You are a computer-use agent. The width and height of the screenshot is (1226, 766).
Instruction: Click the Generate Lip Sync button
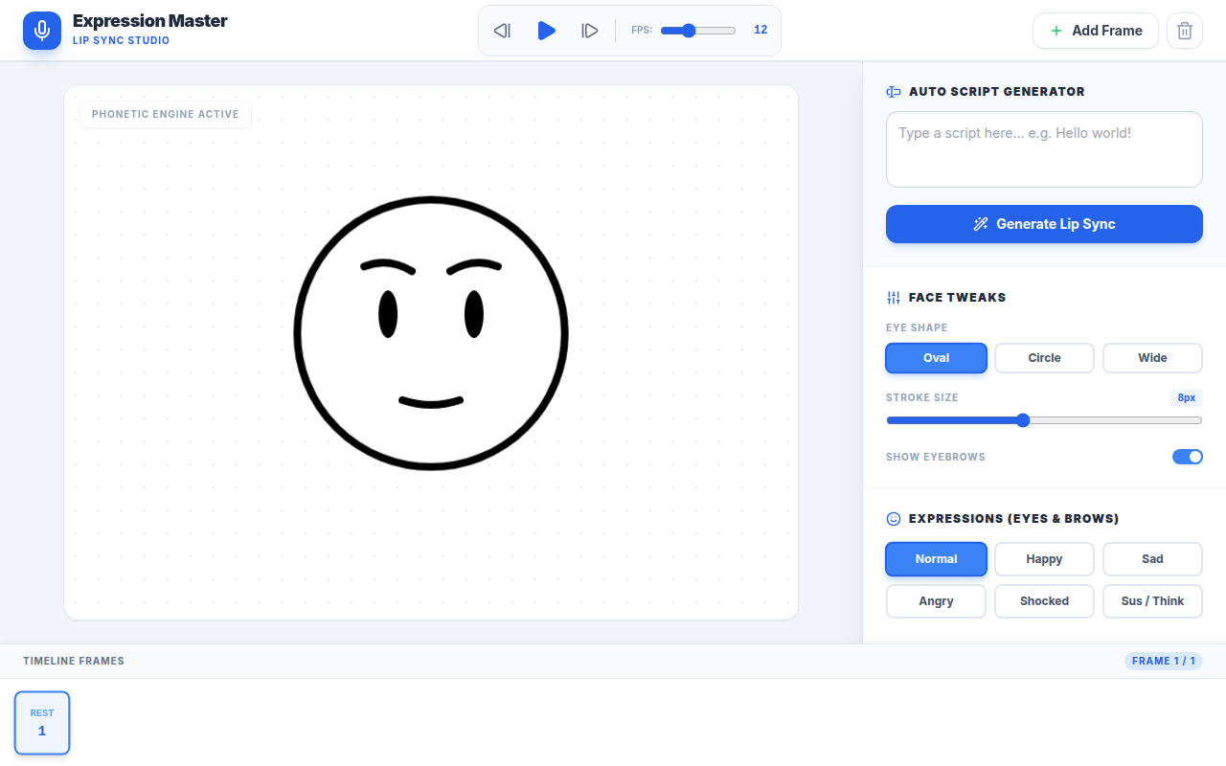tap(1044, 224)
